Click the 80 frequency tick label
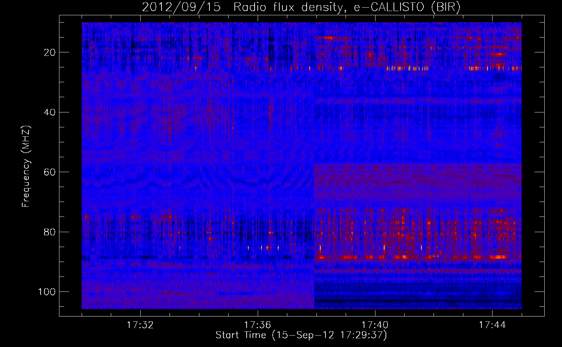 [x=50, y=232]
